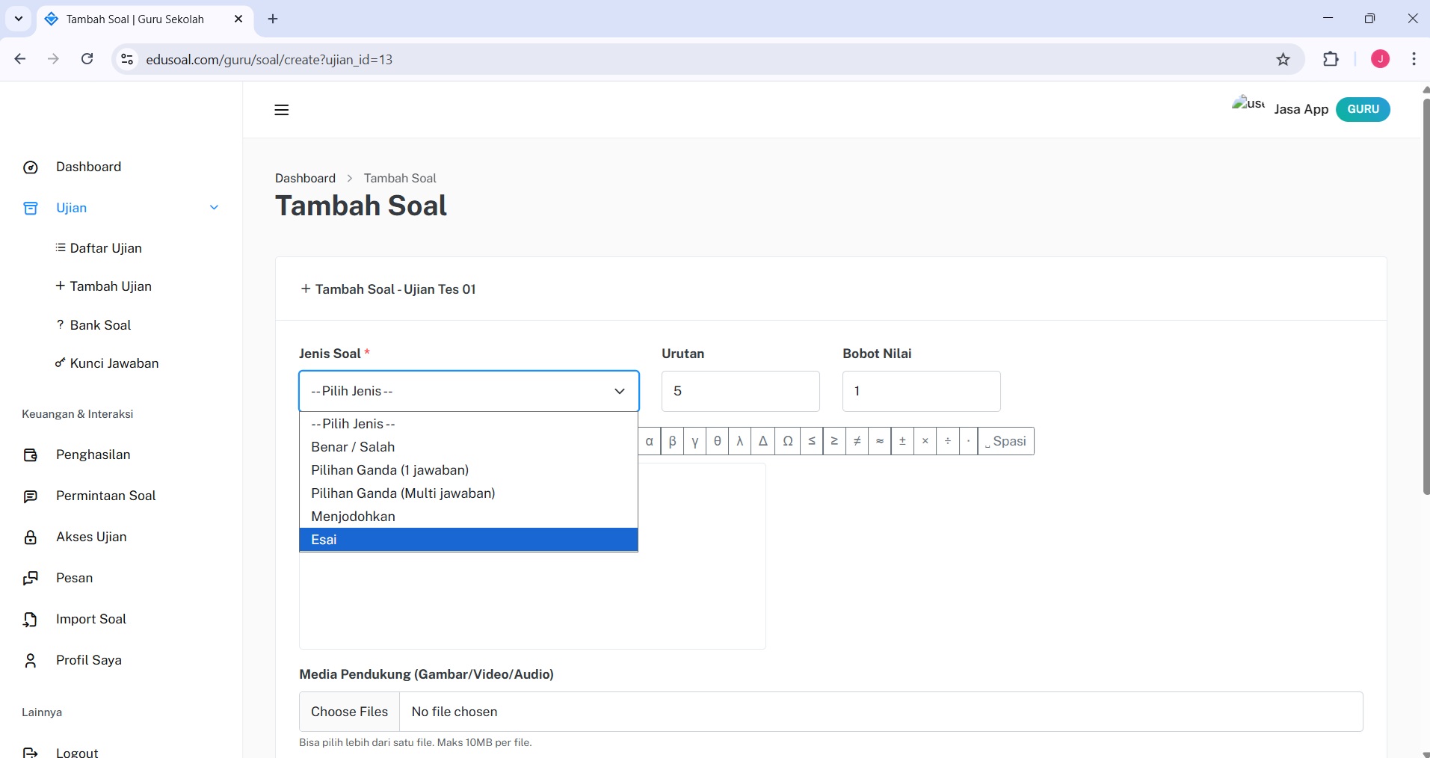Select Esai from Jenis Soal dropdown
This screenshot has width=1430, height=758.
pyautogui.click(x=468, y=540)
